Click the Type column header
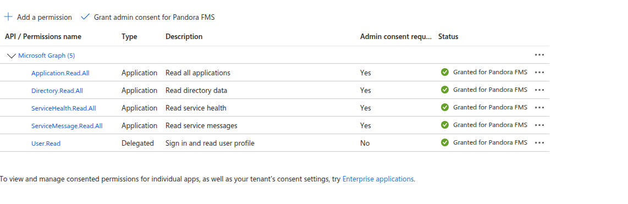The width and height of the screenshot is (628, 204). [x=129, y=36]
